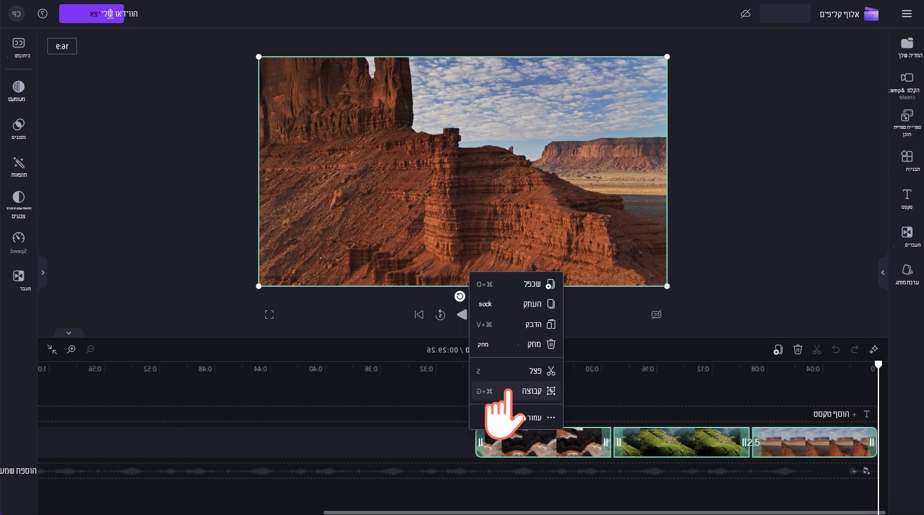This screenshot has width=924, height=515.
Task: Open the Transition panel in left sidebar
Action: coord(19,280)
